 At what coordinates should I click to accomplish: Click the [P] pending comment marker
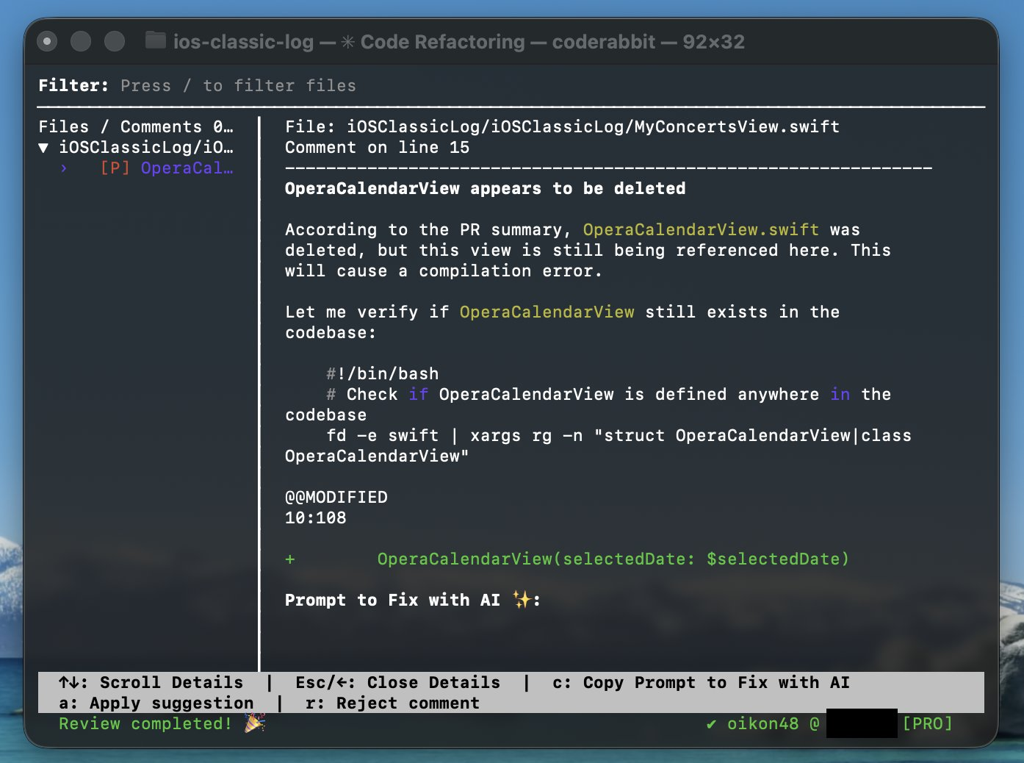114,168
